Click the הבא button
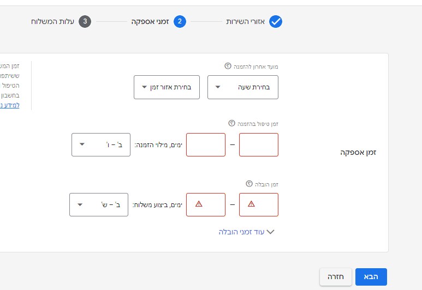Screen dimensions: 422x290 (371, 277)
